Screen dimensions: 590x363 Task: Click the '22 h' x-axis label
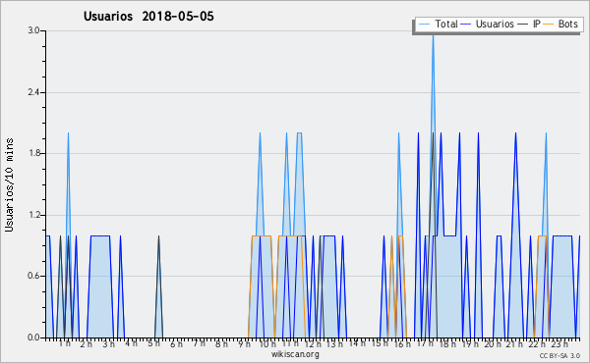pyautogui.click(x=537, y=344)
